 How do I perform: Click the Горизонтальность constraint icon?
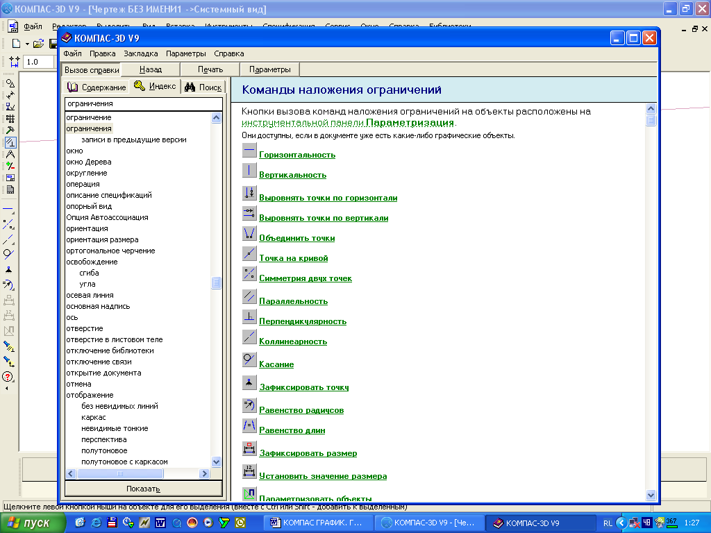coord(249,150)
